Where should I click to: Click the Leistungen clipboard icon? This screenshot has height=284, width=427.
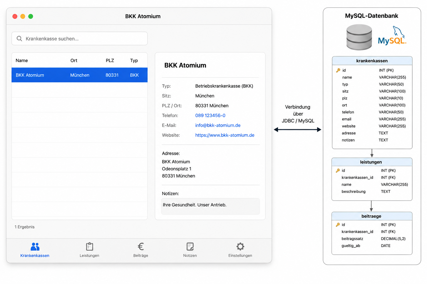pyautogui.click(x=90, y=246)
